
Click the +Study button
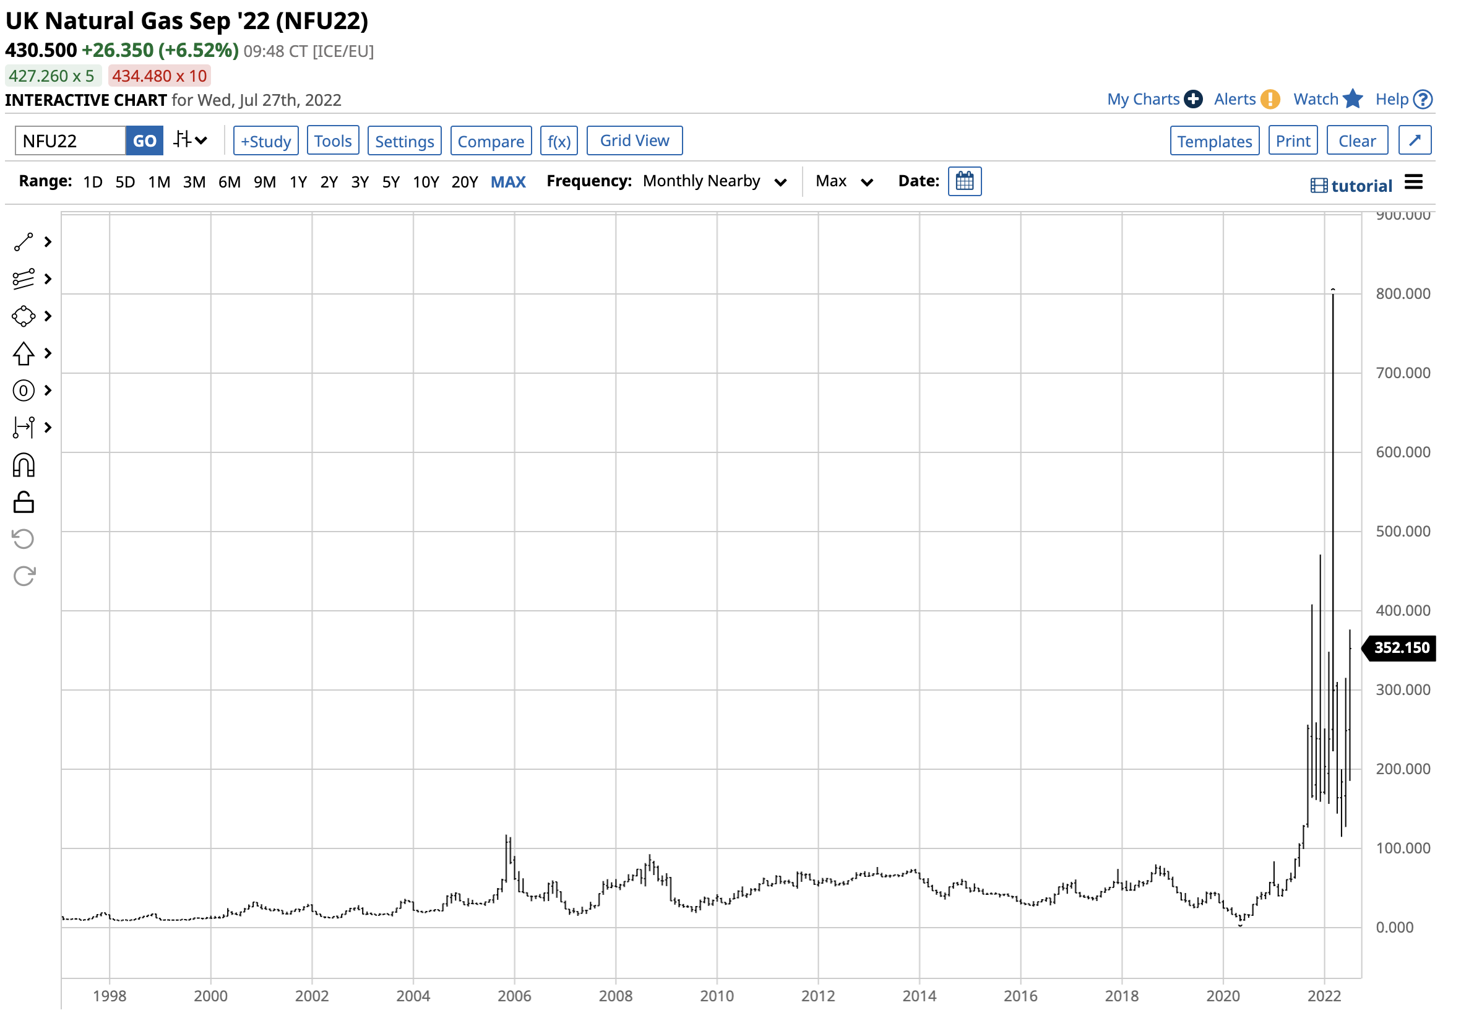(266, 141)
